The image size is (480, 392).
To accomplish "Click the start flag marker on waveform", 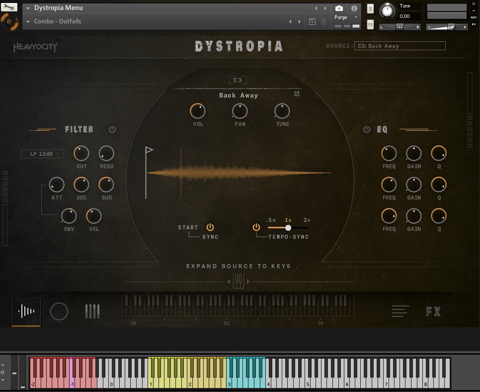I will [x=149, y=150].
